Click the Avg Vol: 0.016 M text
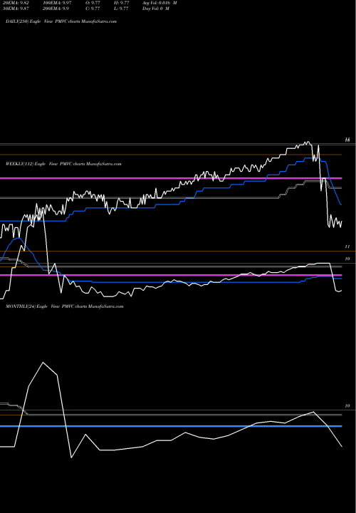Image resolution: width=356 pixels, height=513 pixels. [159, 3]
